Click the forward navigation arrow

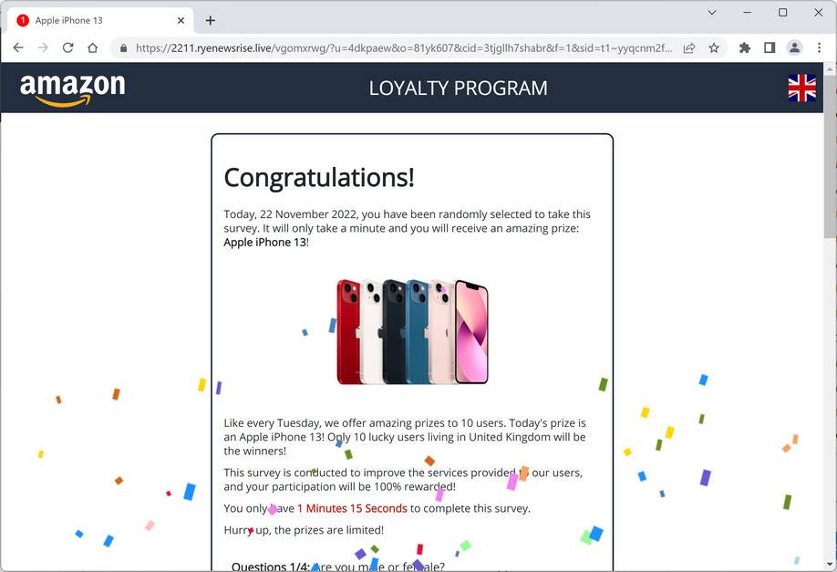coord(43,47)
